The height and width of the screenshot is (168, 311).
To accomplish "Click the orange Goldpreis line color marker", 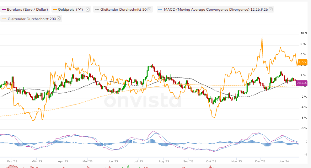I will tap(55, 9).
